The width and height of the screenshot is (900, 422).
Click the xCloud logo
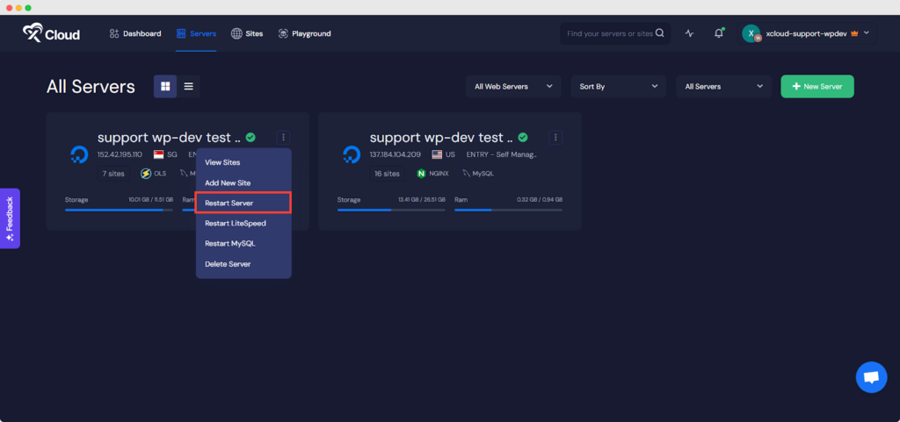pyautogui.click(x=51, y=33)
